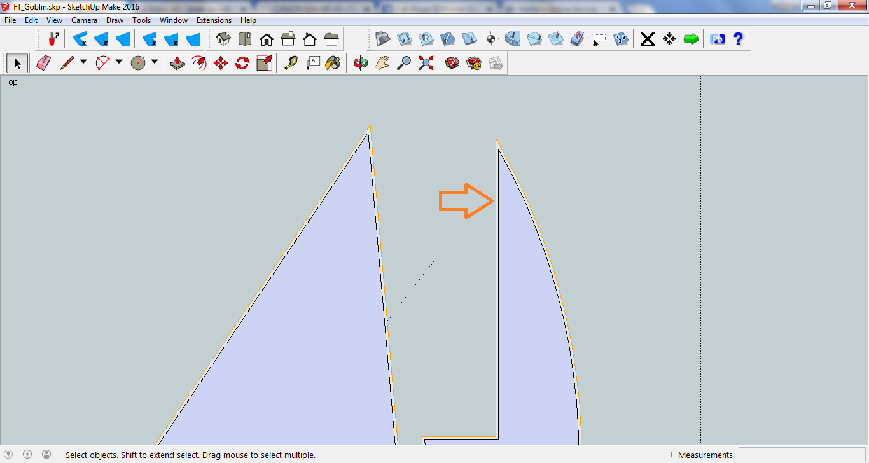Expand the Circle shape tool dropdown
The image size is (869, 463).
[155, 62]
